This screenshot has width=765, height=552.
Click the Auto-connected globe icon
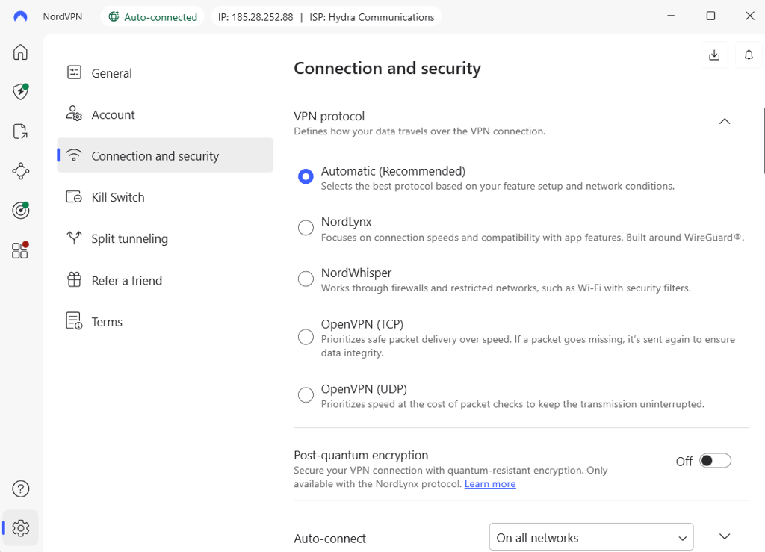click(114, 17)
